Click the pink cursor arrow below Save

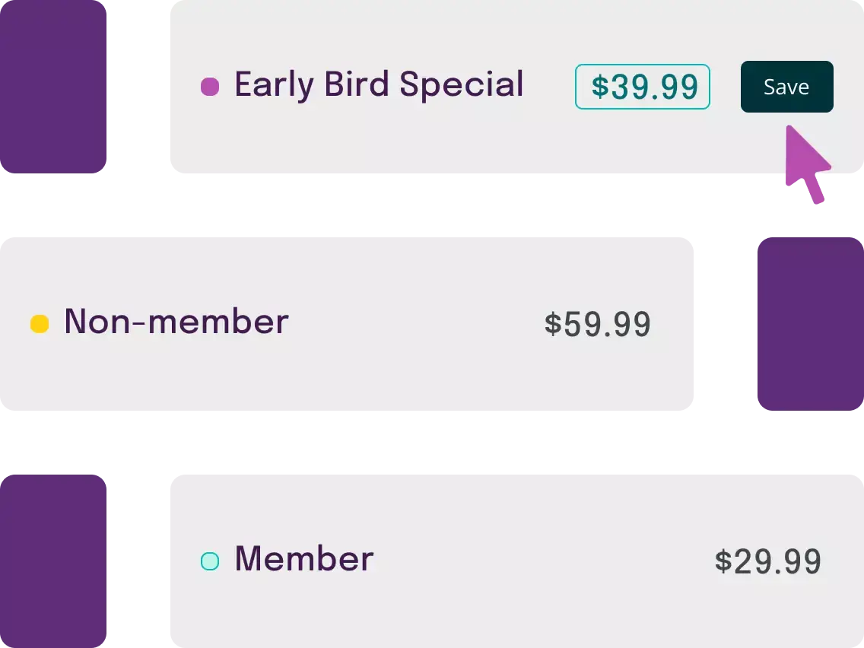[x=806, y=164]
